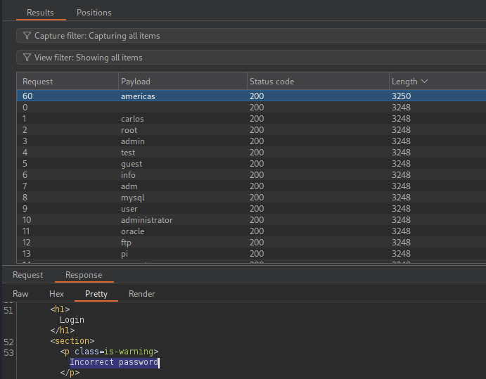
Task: Click the View filter funnel icon
Action: tap(27, 58)
